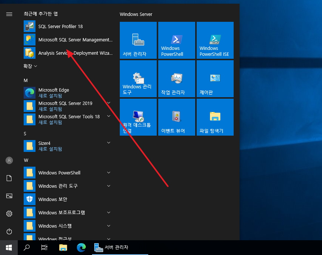Image resolution: width=322 pixels, height=255 pixels.
Task: Click the 서버 관리자 tile
Action: click(x=138, y=40)
